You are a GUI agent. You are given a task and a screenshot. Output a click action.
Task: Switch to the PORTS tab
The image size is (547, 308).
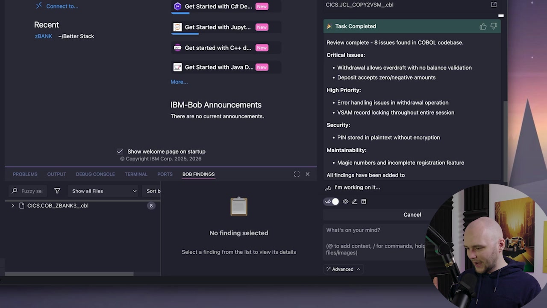(165, 174)
